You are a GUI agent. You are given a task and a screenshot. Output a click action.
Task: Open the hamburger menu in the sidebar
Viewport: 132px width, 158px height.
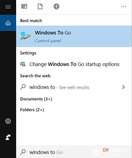pyautogui.click(x=8, y=7)
